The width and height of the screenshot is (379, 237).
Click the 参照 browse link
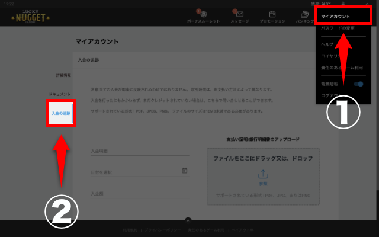pos(262,184)
